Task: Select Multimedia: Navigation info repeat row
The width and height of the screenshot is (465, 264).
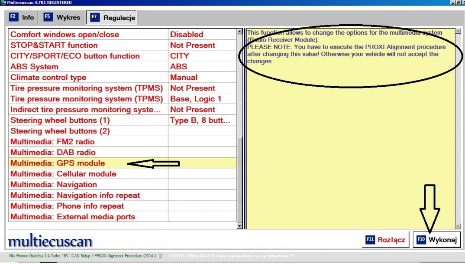Action: 122,195
